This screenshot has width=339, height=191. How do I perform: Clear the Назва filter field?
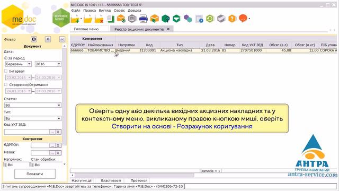pyautogui.click(x=58, y=153)
